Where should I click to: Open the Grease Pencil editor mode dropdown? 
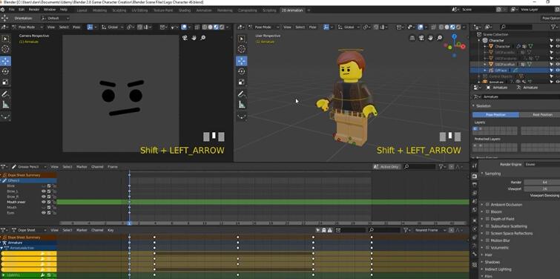[x=29, y=166]
